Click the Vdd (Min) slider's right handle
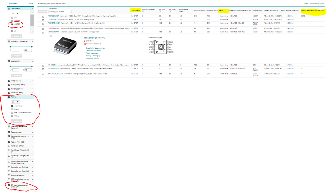The height and width of the screenshot is (192, 327). [32, 66]
